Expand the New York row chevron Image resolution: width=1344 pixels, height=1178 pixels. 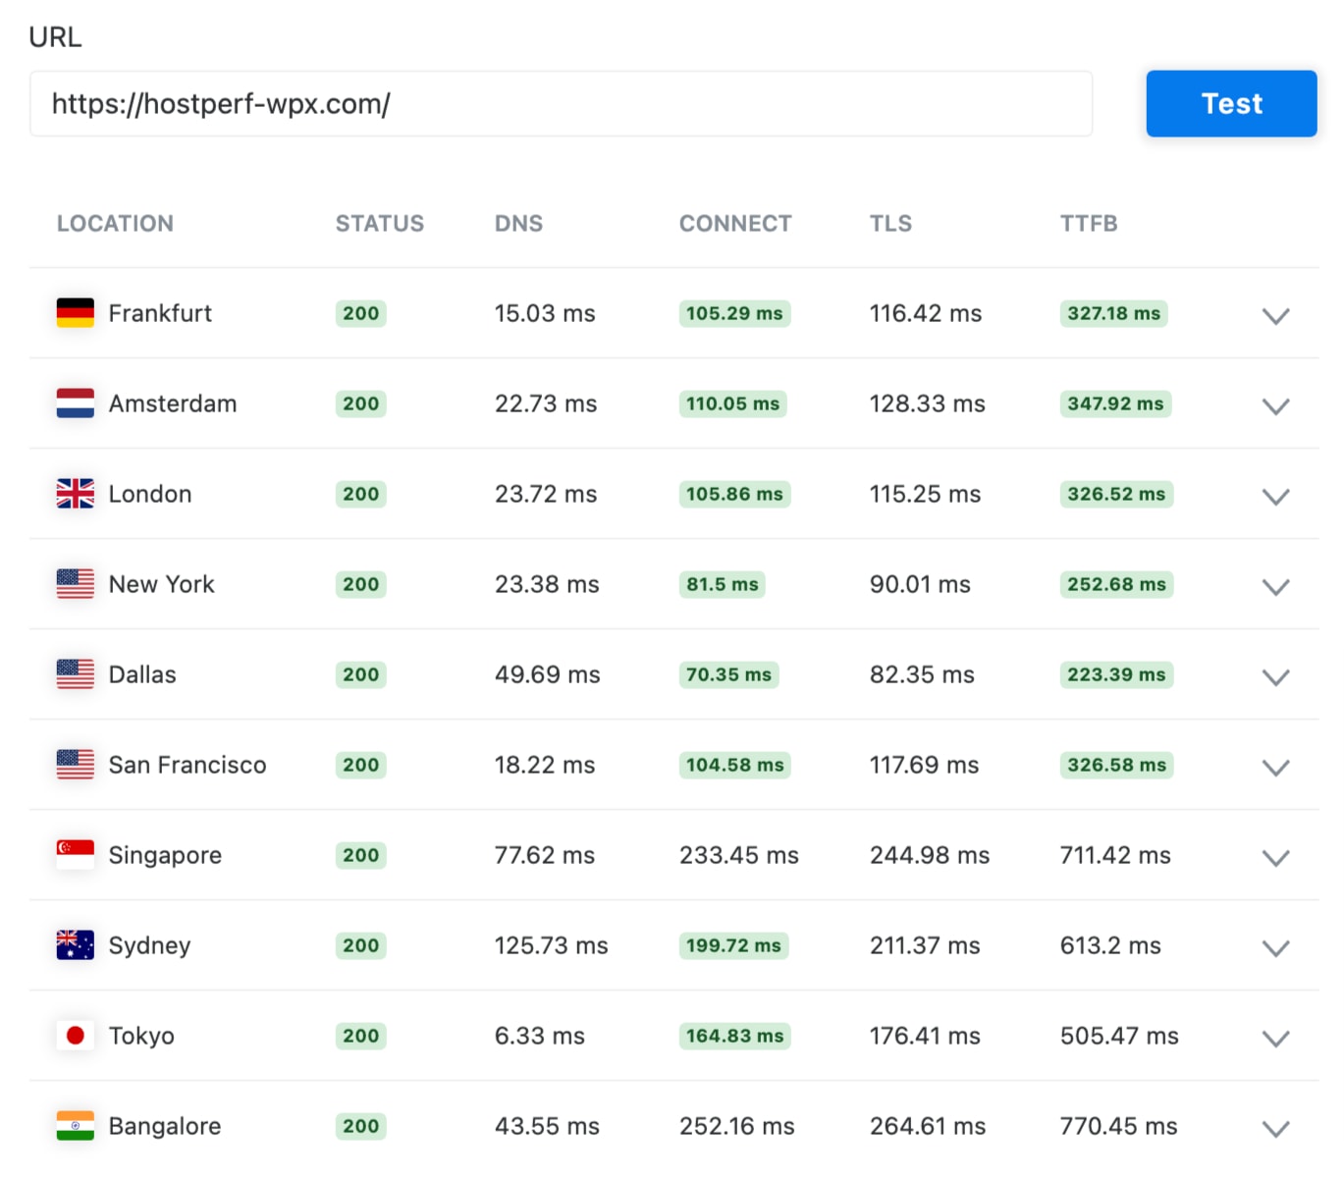tap(1275, 587)
